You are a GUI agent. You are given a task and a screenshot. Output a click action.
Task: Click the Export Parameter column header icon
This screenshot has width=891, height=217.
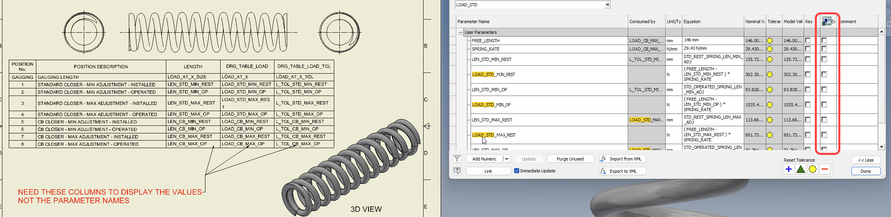(827, 22)
